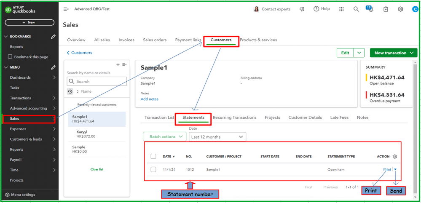Collapse the BOOKMARKS section
The height and width of the screenshot is (203, 421).
click(x=6, y=37)
